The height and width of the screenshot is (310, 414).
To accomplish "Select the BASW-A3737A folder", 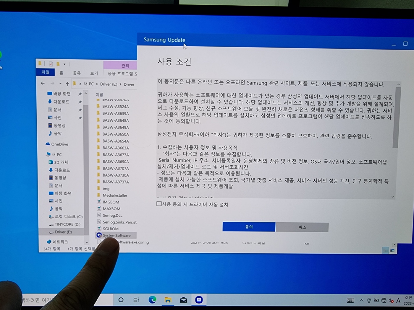I will click(x=112, y=182).
